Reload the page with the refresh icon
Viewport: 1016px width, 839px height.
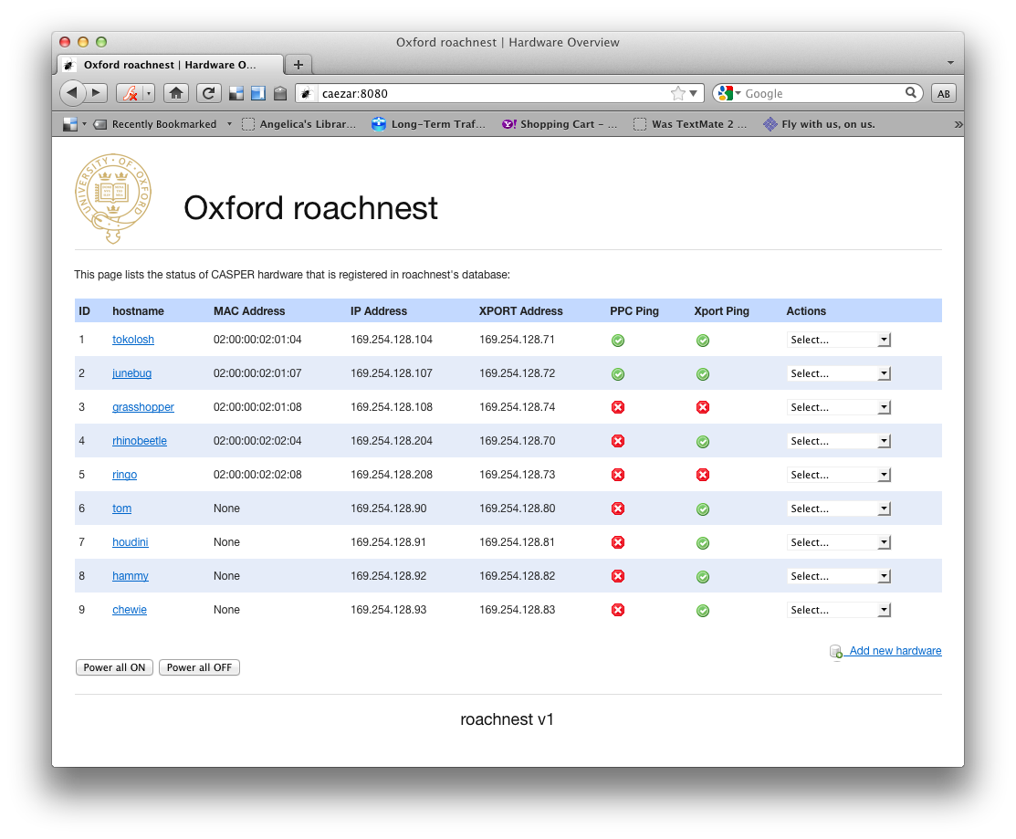[x=209, y=93]
